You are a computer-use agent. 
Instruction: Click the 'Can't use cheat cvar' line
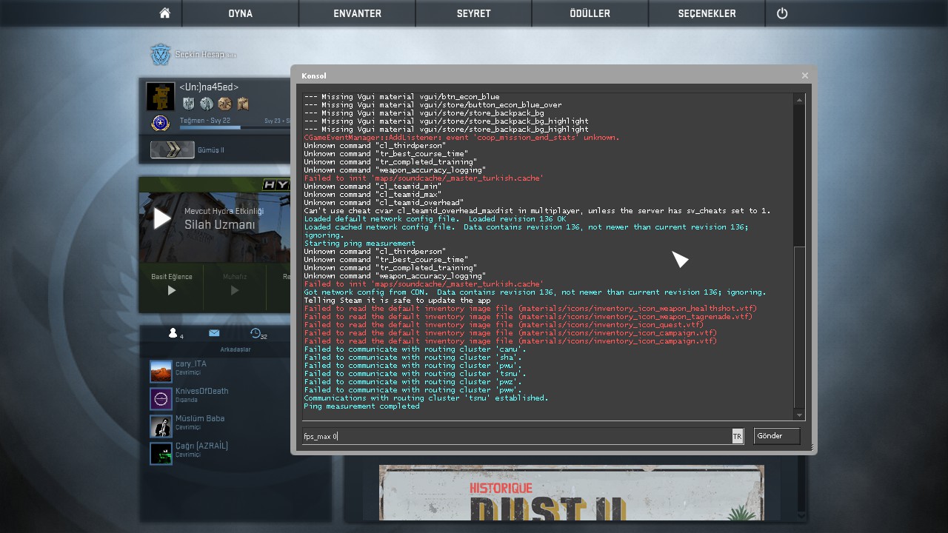click(x=537, y=211)
